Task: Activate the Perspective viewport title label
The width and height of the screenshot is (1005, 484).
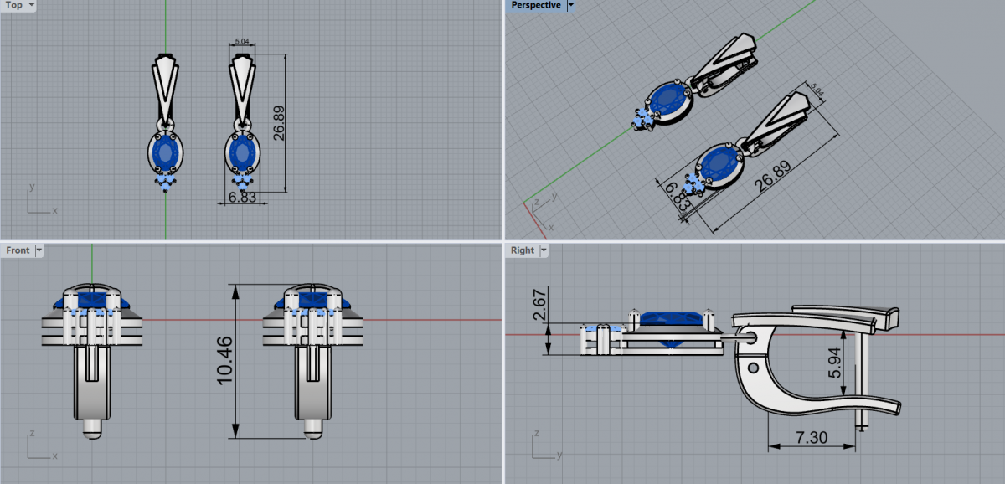Action: [x=536, y=5]
